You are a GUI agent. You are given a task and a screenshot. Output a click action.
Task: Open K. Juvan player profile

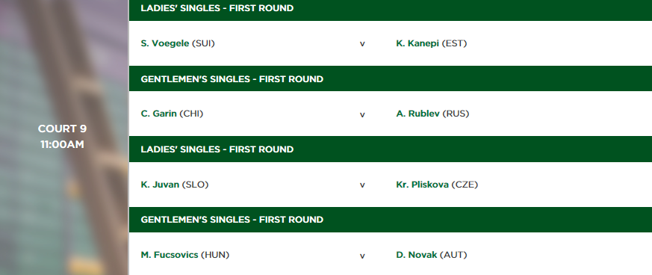160,185
